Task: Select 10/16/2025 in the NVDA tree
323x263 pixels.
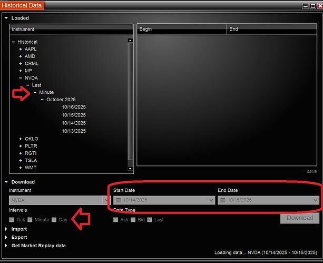Action: point(73,107)
